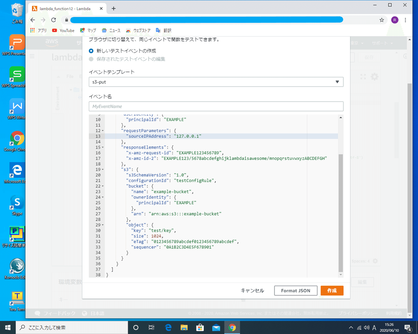
Task: Click the Format JSON button
Action: [x=296, y=291]
